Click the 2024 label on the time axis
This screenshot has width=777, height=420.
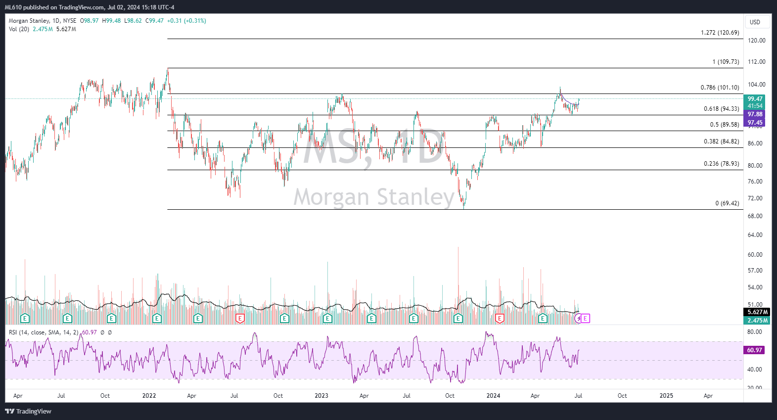pos(493,396)
